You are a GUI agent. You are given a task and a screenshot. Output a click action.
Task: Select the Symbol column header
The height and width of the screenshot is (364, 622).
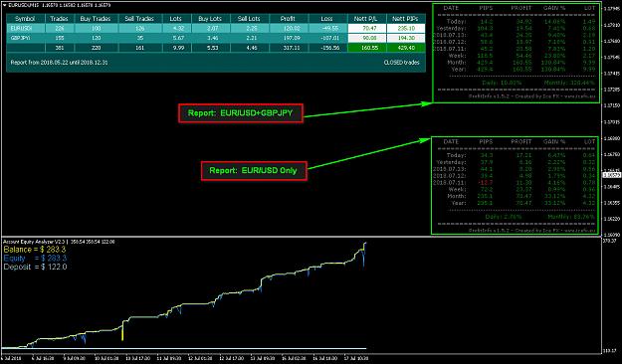tap(25, 19)
